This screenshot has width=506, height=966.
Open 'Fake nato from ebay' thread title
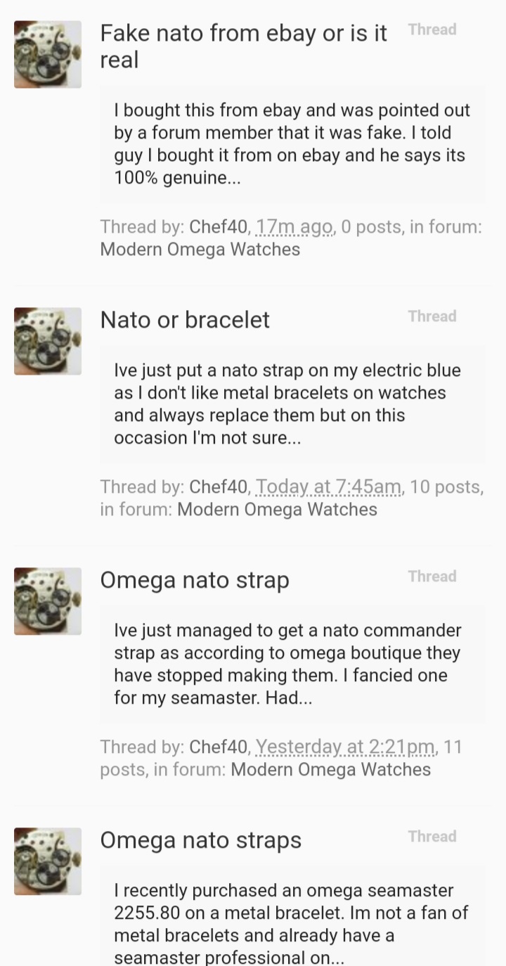click(243, 34)
